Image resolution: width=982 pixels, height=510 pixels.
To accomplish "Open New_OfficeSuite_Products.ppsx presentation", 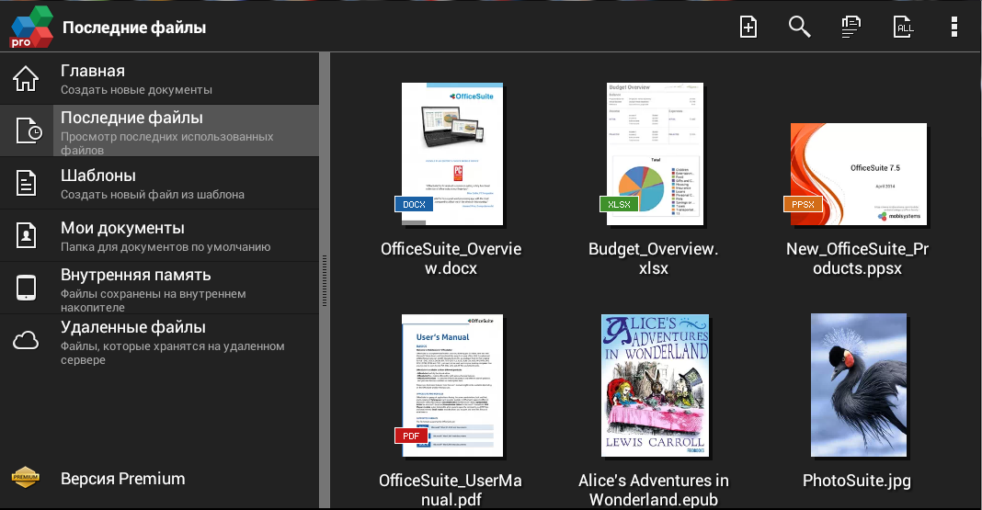I will (x=857, y=173).
